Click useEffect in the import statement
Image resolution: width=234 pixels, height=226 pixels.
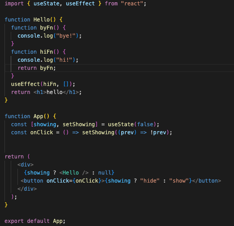(x=80, y=4)
